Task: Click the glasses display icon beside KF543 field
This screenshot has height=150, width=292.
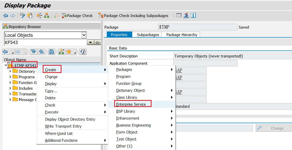Action: pos(98,43)
